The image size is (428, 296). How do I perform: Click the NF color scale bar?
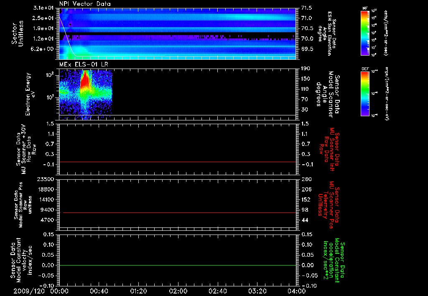pos(365,33)
